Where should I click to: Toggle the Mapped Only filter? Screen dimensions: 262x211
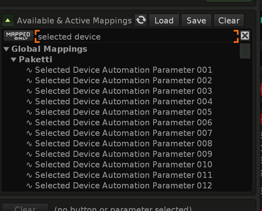click(x=18, y=36)
